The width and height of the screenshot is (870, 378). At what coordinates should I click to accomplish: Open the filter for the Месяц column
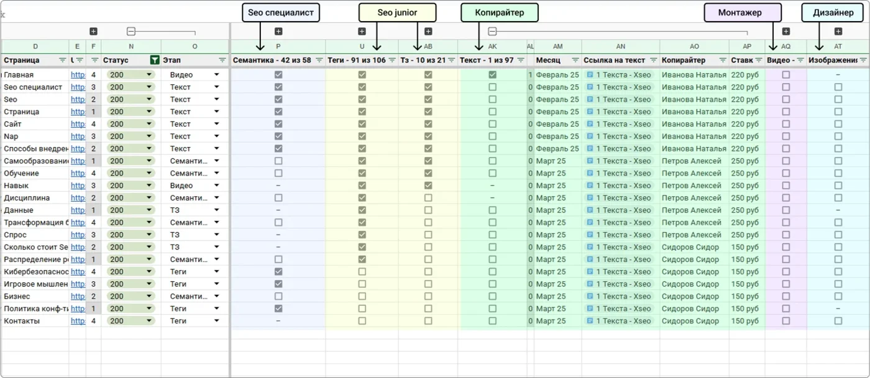coord(575,60)
